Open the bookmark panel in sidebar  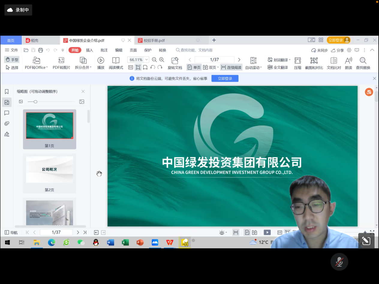pos(7,92)
